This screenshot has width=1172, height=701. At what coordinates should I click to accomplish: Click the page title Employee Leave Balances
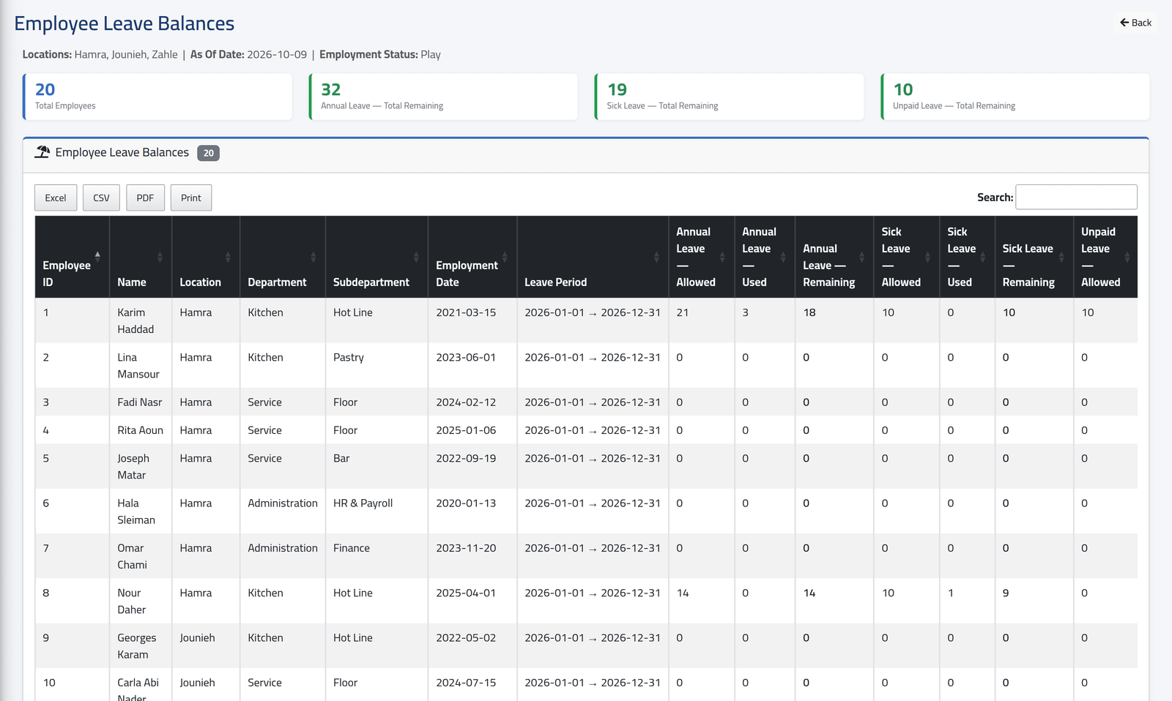pos(125,23)
